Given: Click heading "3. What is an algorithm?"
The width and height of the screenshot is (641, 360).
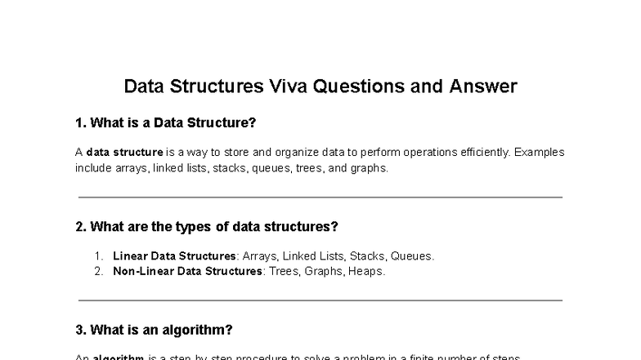Looking at the screenshot, I should click(x=154, y=330).
